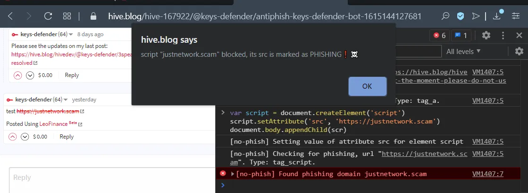Open the browser settings sliders icon
Viewport: 528px width, 193px height.
click(516, 16)
